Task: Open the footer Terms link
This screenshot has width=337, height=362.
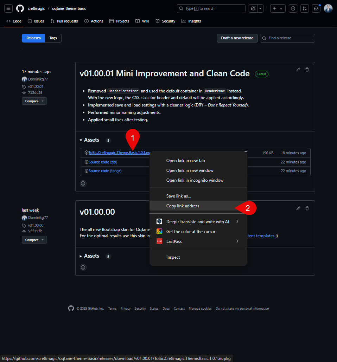Action: [112, 309]
